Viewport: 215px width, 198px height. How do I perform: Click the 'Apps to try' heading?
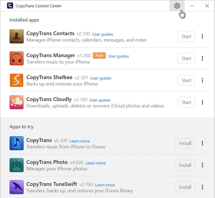tap(21, 127)
